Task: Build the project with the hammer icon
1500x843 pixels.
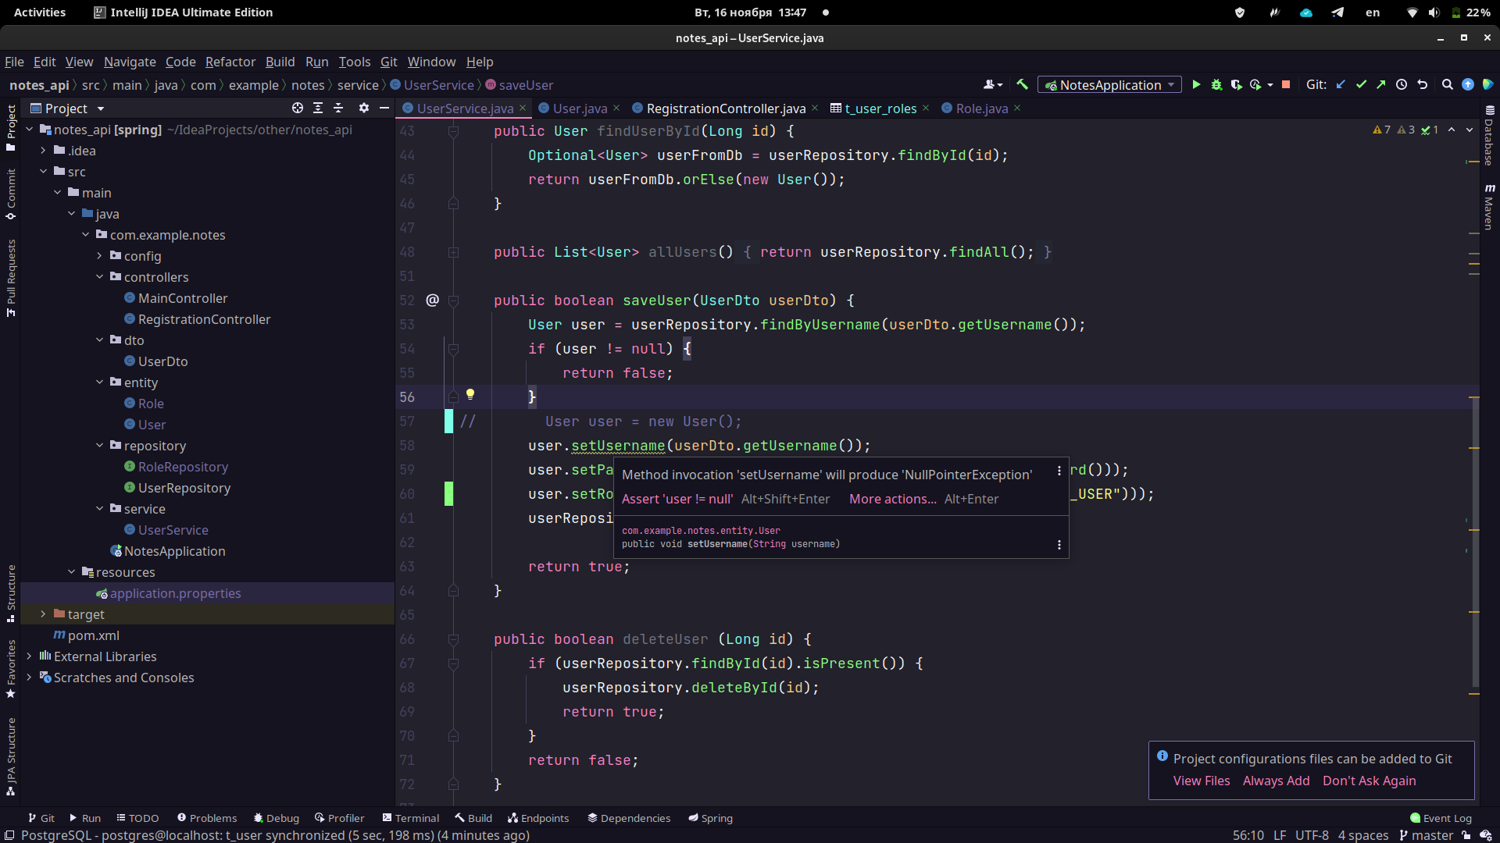Action: [1022, 84]
